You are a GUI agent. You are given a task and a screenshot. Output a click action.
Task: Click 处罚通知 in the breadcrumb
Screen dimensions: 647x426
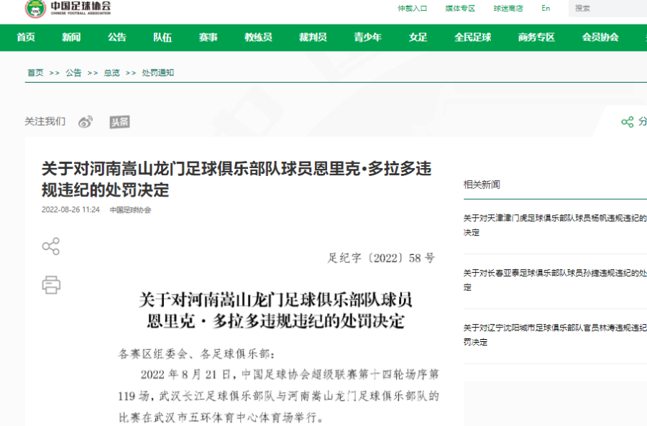coord(157,73)
